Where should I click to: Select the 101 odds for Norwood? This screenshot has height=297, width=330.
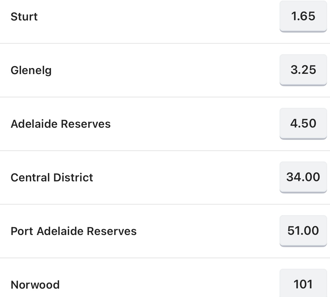click(303, 283)
